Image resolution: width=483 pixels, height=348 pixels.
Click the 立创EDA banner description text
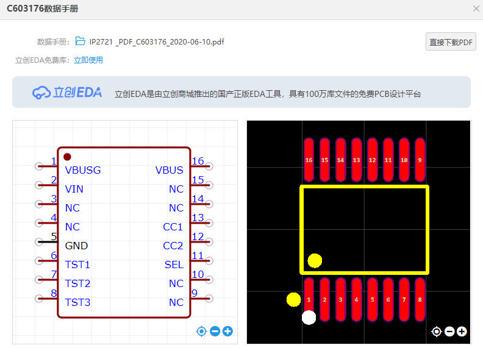point(268,94)
